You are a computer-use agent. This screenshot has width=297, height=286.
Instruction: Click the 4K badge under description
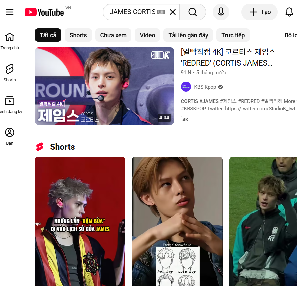tap(185, 119)
